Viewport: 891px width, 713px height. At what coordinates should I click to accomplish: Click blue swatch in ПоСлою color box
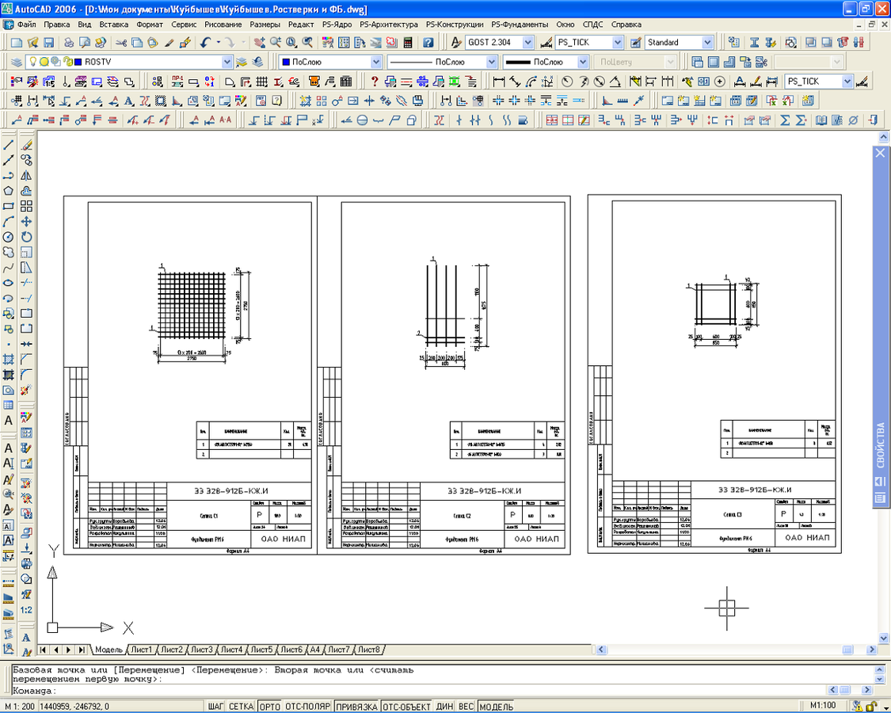coord(287,62)
